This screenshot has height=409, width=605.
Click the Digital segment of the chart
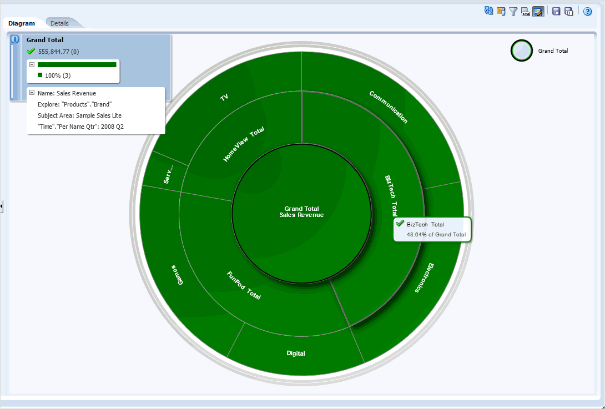[x=296, y=353]
